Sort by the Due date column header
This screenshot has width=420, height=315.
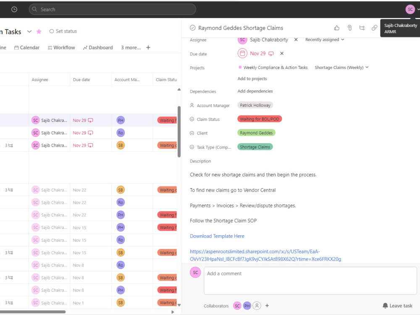91,79
